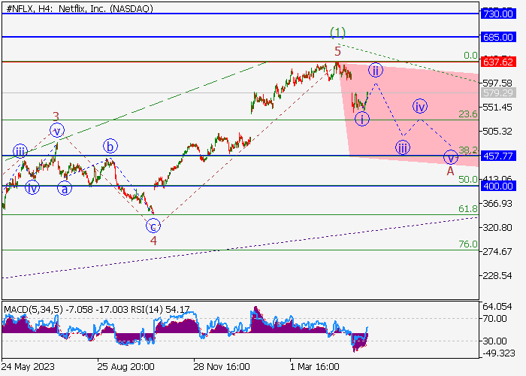This screenshot has height=376, width=526.
Task: Click the 50.0 Fibonacci level label
Action: click(x=468, y=179)
